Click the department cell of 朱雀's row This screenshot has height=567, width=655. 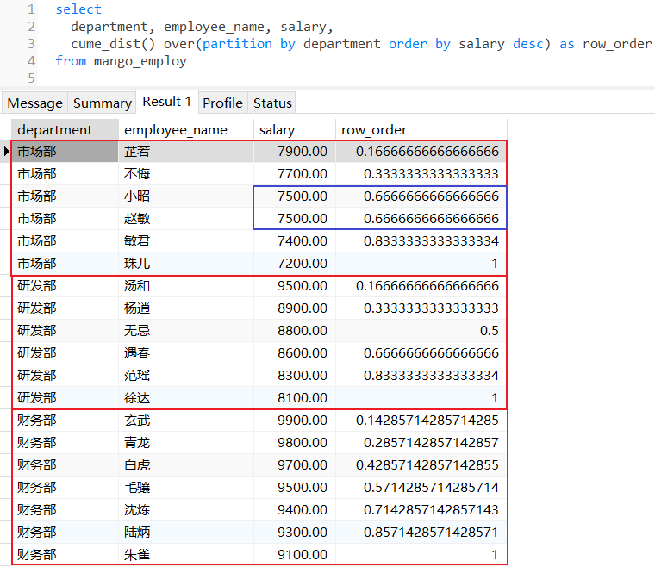click(65, 554)
